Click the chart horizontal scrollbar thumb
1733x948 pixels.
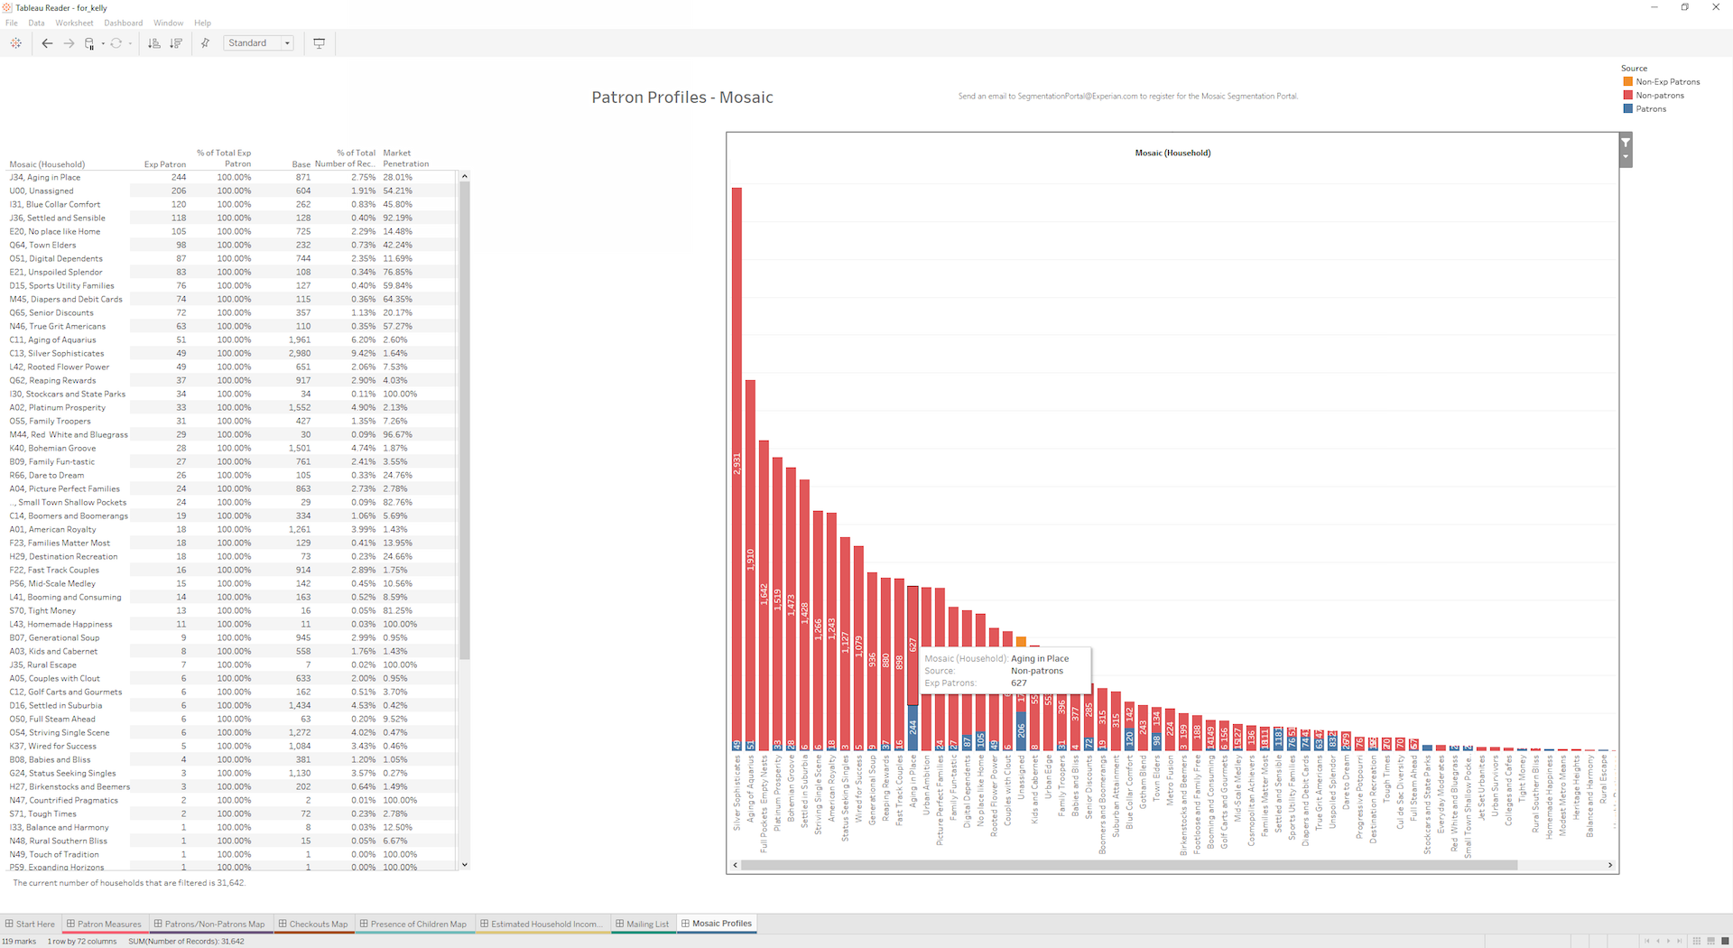[x=1128, y=865]
